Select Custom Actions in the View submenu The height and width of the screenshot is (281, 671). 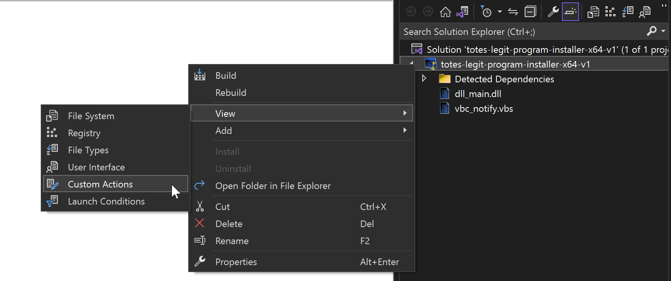(x=100, y=184)
